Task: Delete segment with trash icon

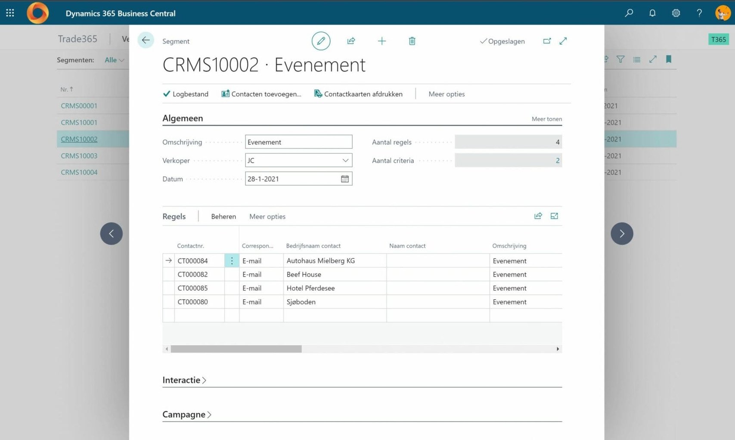Action: (x=412, y=41)
